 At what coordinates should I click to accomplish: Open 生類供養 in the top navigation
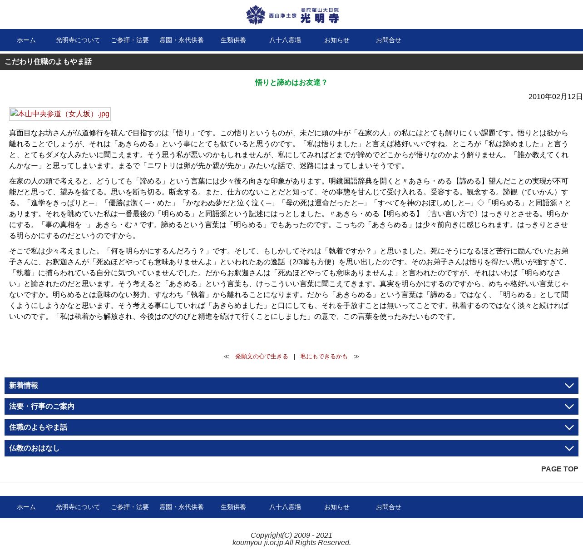coord(233,40)
